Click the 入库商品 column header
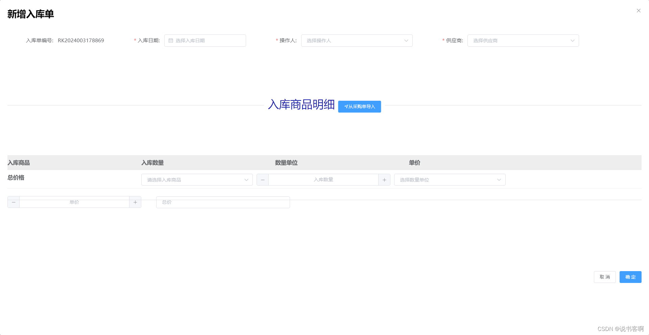The height and width of the screenshot is (335, 649). (x=19, y=163)
